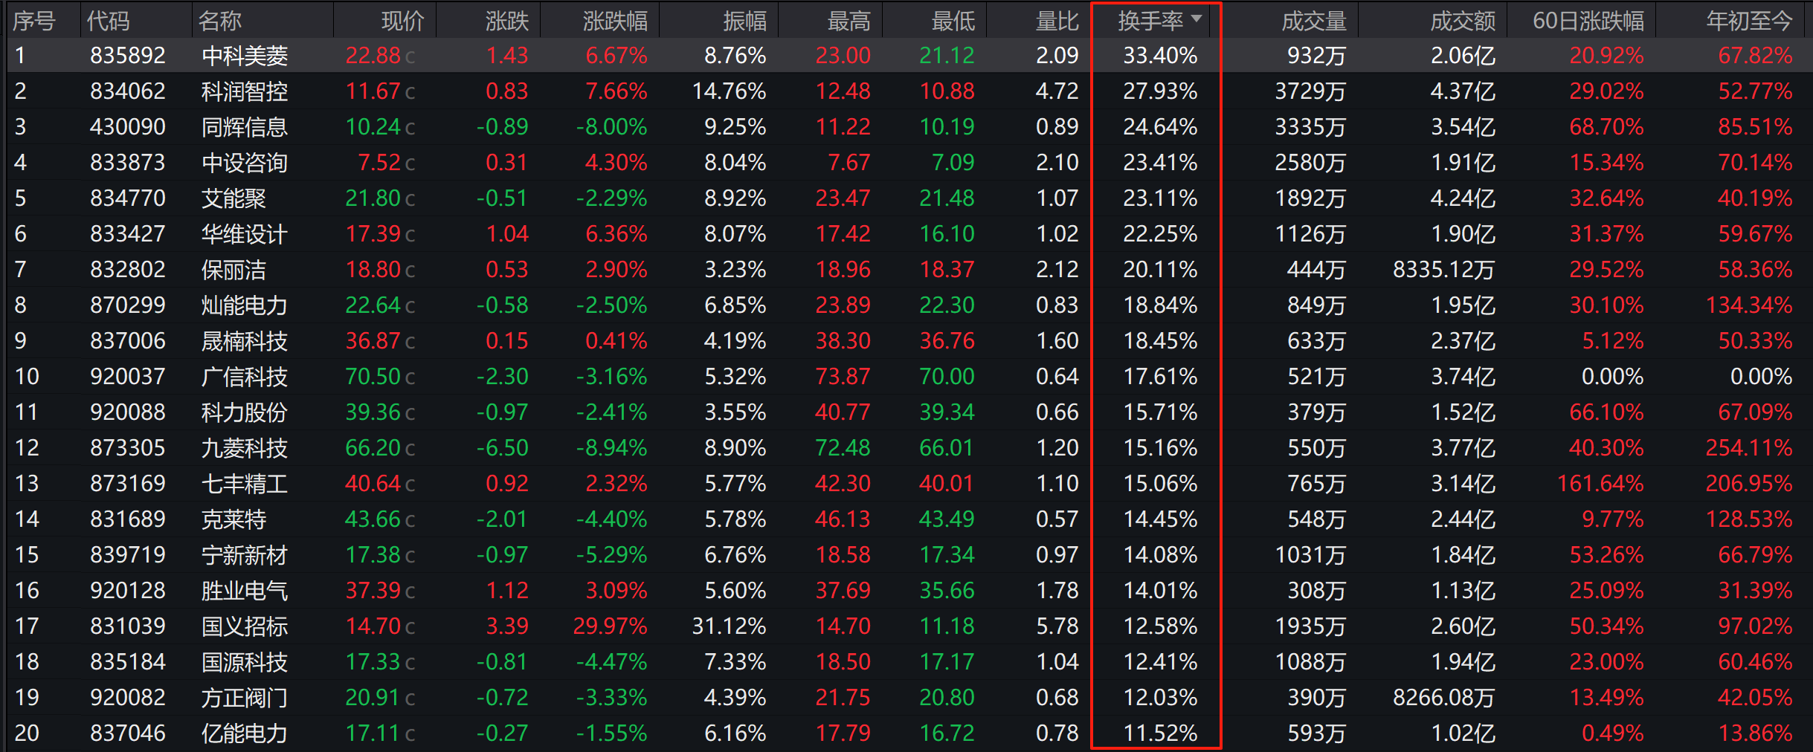The image size is (1813, 752).
Task: Click 保丽洁 turnover amount 8335.12万
Action: [1443, 270]
